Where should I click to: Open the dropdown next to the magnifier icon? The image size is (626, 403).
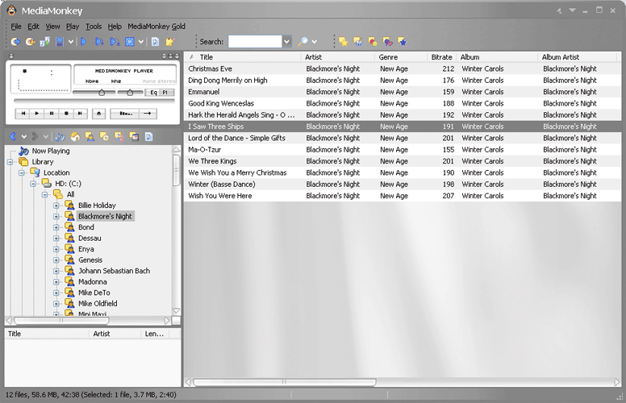314,41
